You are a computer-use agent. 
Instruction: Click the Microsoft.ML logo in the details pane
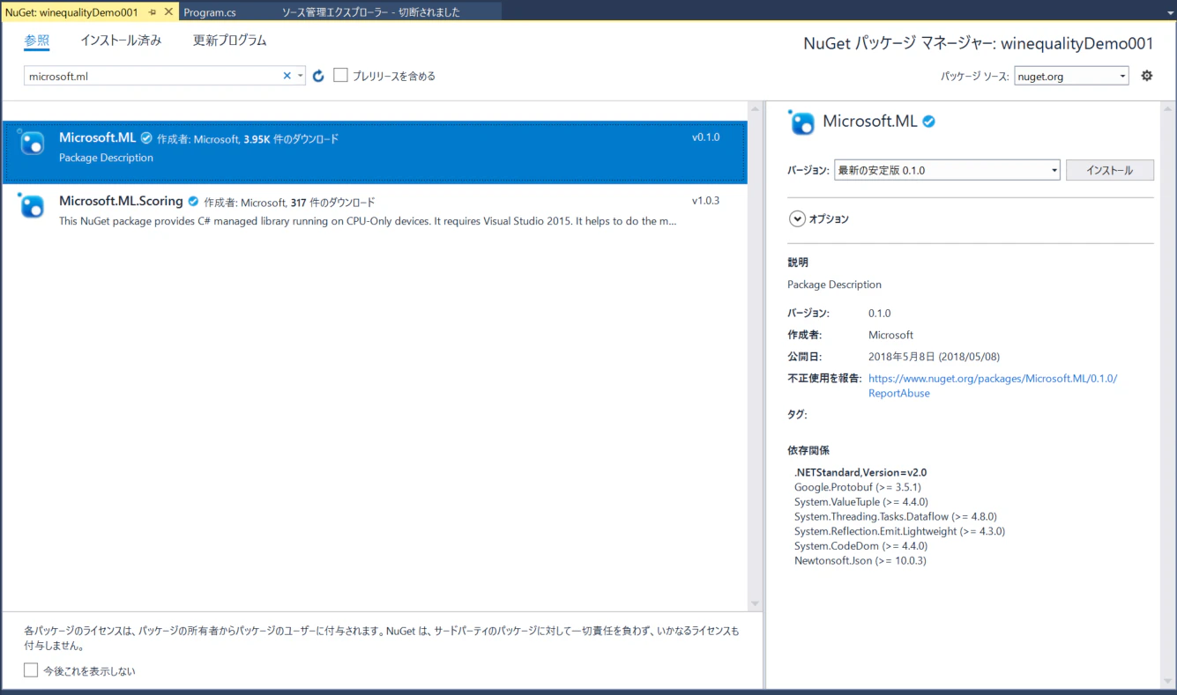tap(801, 122)
